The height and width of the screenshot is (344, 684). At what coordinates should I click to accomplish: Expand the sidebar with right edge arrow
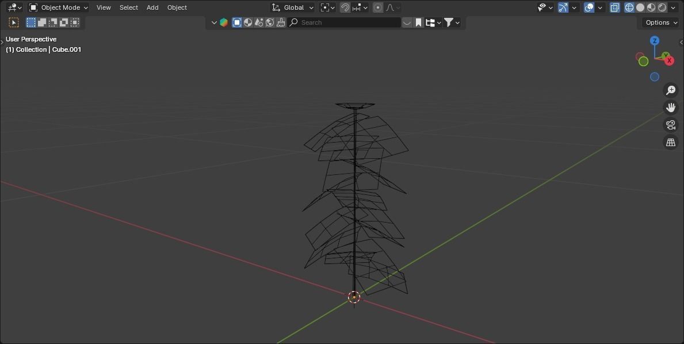coord(681,42)
